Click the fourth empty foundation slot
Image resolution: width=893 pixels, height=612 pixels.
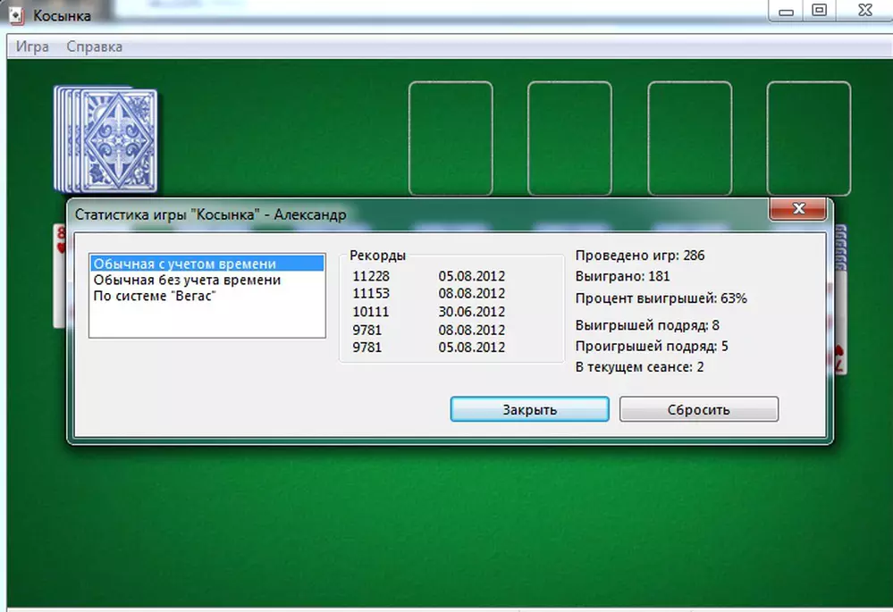pos(808,138)
